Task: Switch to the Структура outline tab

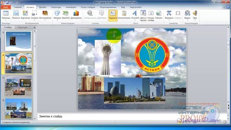Action: tap(22, 27)
